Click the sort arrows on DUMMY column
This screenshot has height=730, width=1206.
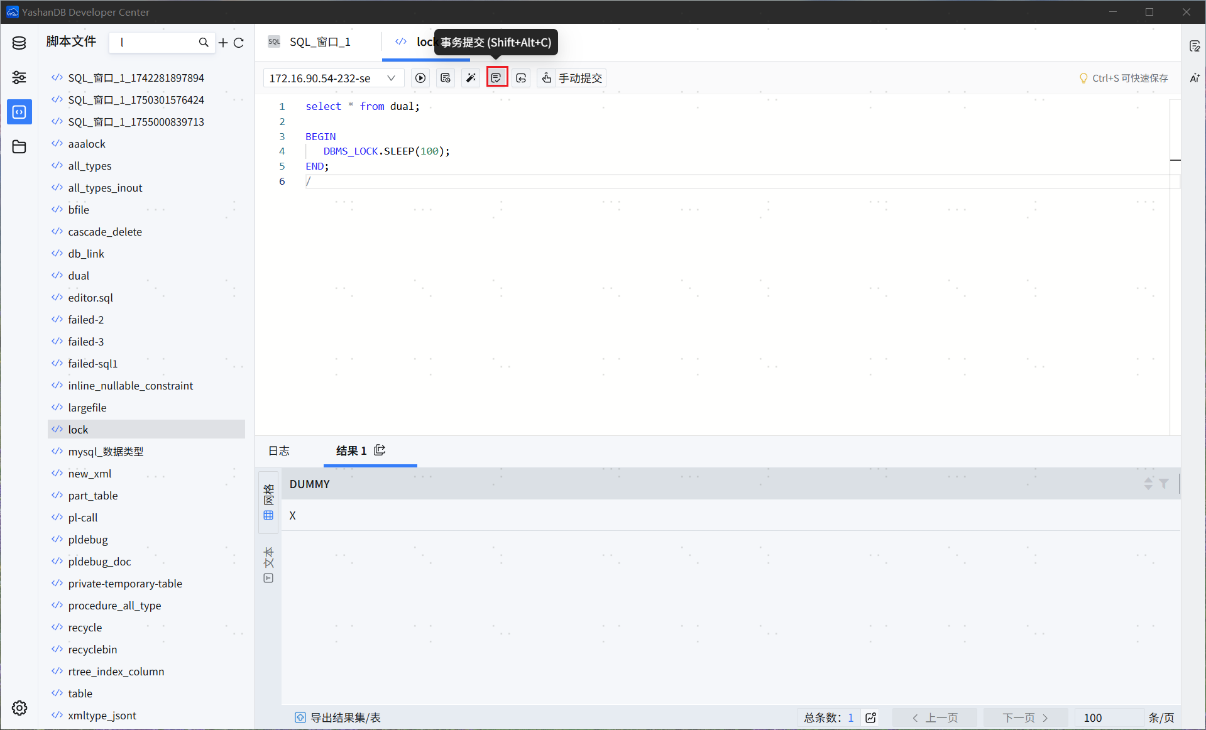point(1148,484)
